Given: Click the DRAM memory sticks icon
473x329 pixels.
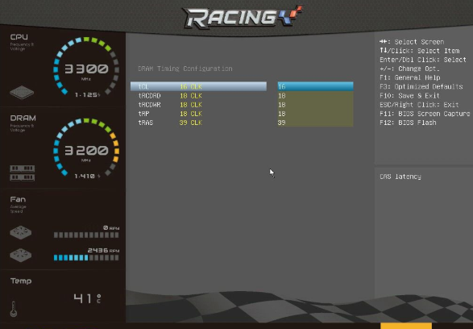Looking at the screenshot, I should click(23, 173).
